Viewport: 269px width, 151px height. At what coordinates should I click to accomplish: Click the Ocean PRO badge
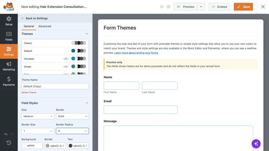coord(66,67)
